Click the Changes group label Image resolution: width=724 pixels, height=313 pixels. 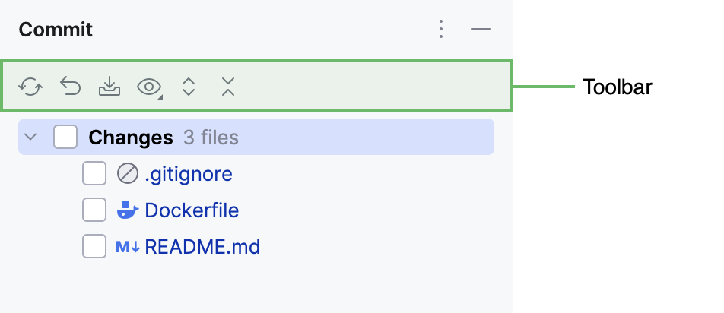coord(131,138)
